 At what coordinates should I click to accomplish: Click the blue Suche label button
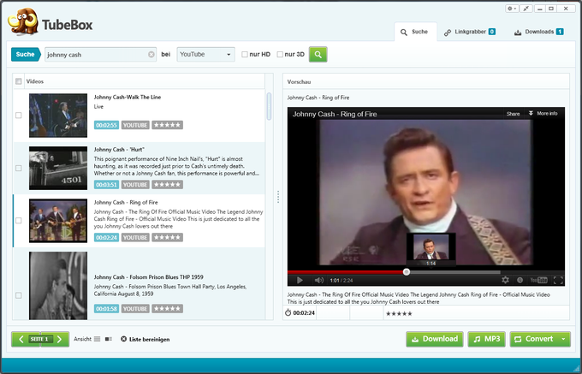[26, 54]
